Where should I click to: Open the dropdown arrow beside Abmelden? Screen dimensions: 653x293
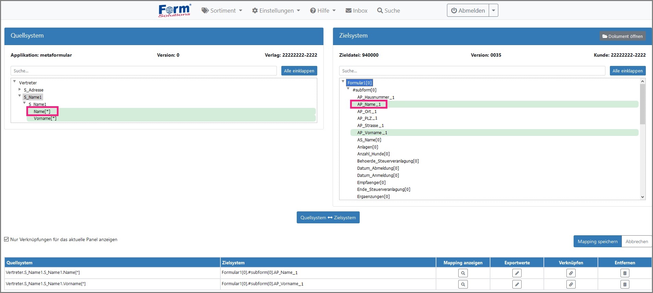coord(493,11)
